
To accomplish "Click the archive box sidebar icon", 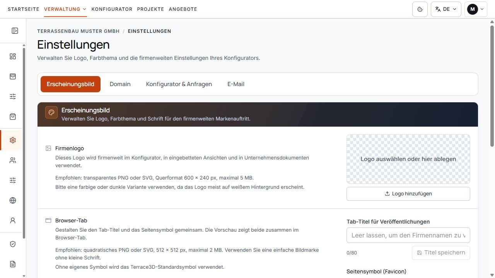I will (x=13, y=76).
